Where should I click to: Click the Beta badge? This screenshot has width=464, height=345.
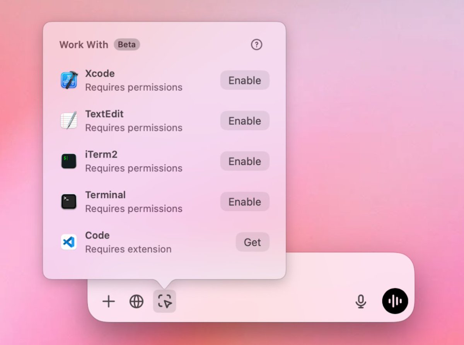click(x=127, y=44)
